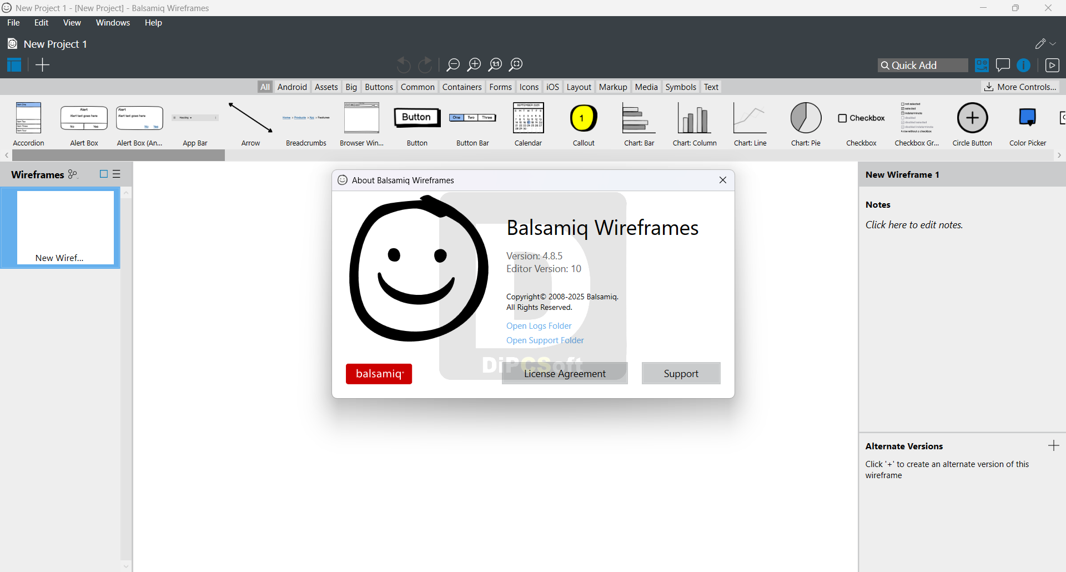Add an alternate version with plus
This screenshot has width=1066, height=572.
tap(1053, 446)
